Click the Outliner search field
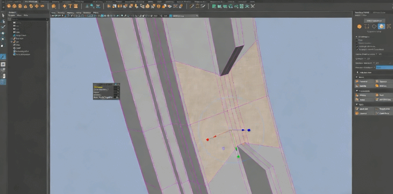Screen dimensions: 393x194 28,19
